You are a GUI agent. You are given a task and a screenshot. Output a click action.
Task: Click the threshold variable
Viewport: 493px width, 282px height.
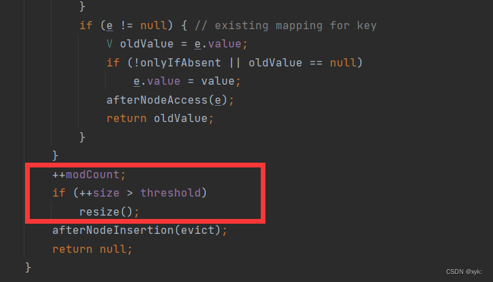pos(170,193)
